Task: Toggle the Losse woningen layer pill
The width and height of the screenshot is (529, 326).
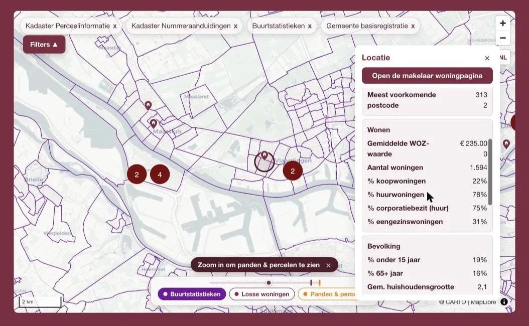Action: (262, 294)
